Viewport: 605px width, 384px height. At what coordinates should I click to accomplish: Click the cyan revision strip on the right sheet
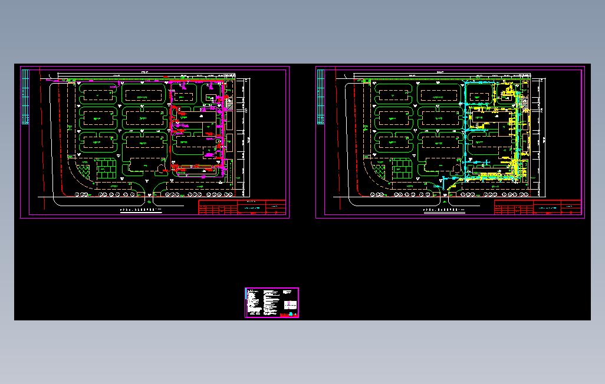[321, 97]
